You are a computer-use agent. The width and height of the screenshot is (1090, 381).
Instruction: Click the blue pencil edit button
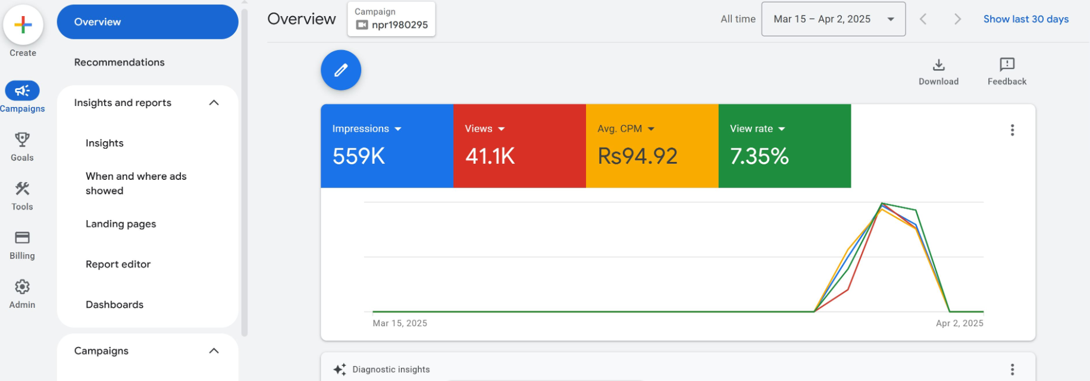click(x=341, y=70)
